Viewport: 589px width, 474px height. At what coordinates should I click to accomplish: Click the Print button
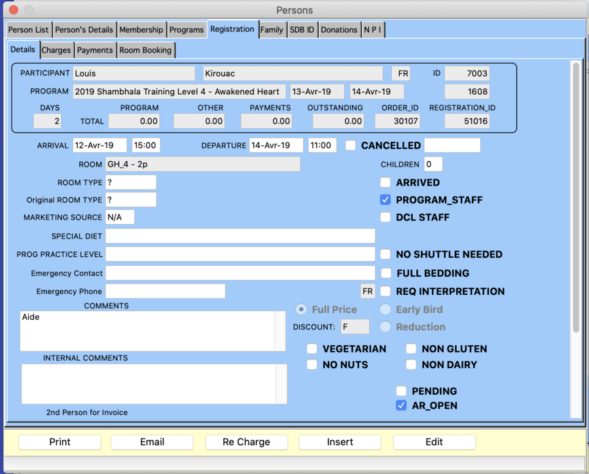coord(60,442)
